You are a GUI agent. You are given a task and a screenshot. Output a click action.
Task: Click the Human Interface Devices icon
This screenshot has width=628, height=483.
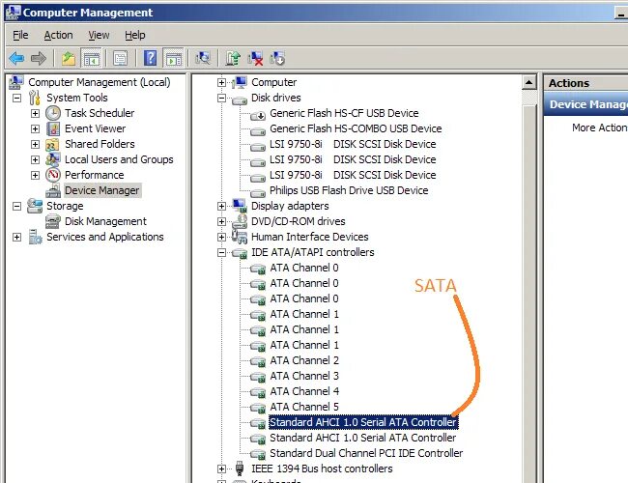click(x=240, y=237)
